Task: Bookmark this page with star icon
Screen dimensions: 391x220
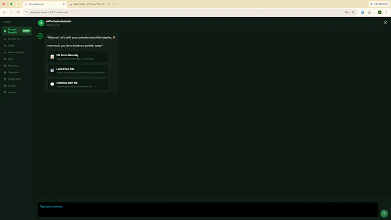Action: [353, 12]
